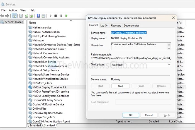This screenshot has width=195, height=130.
Task: Select the gear icon beside Network Connections
Action: point(30,53)
